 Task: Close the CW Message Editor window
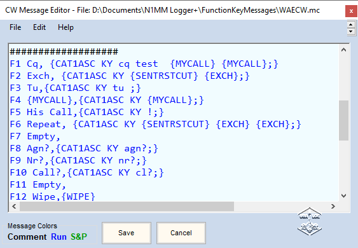pyautogui.click(x=351, y=11)
